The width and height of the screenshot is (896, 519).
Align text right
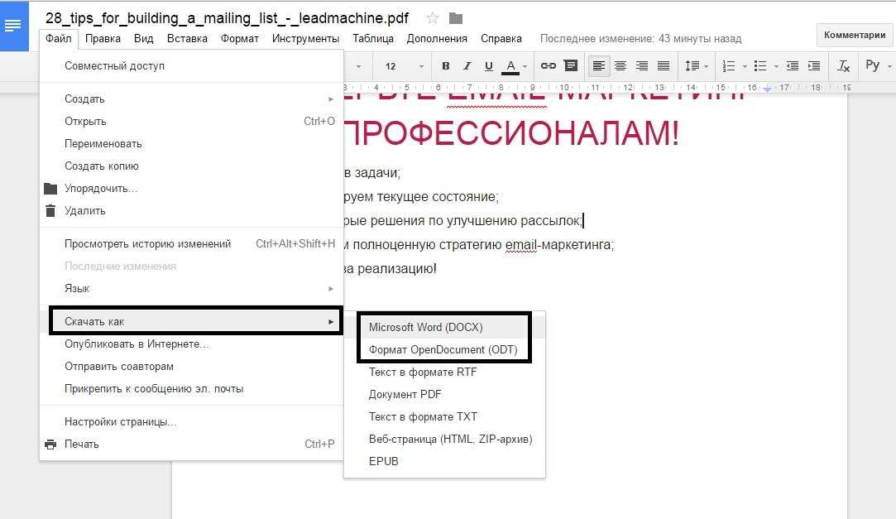tap(642, 65)
